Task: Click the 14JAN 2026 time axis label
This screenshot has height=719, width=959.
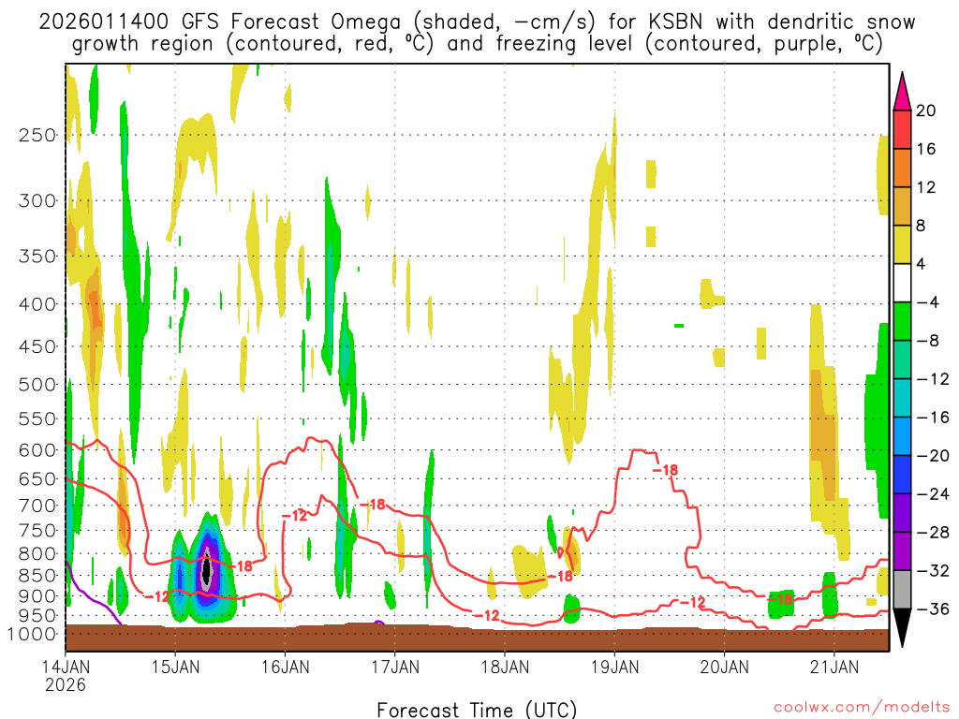Action: pos(66,676)
